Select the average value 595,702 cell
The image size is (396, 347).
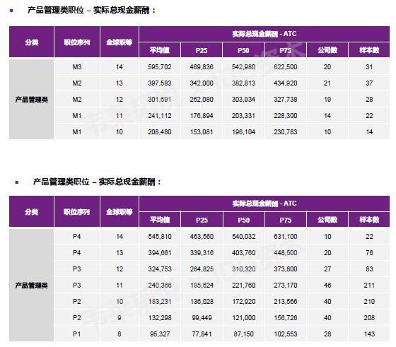[160, 67]
